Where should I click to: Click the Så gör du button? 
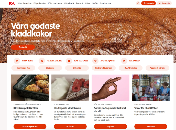(111, 126)
